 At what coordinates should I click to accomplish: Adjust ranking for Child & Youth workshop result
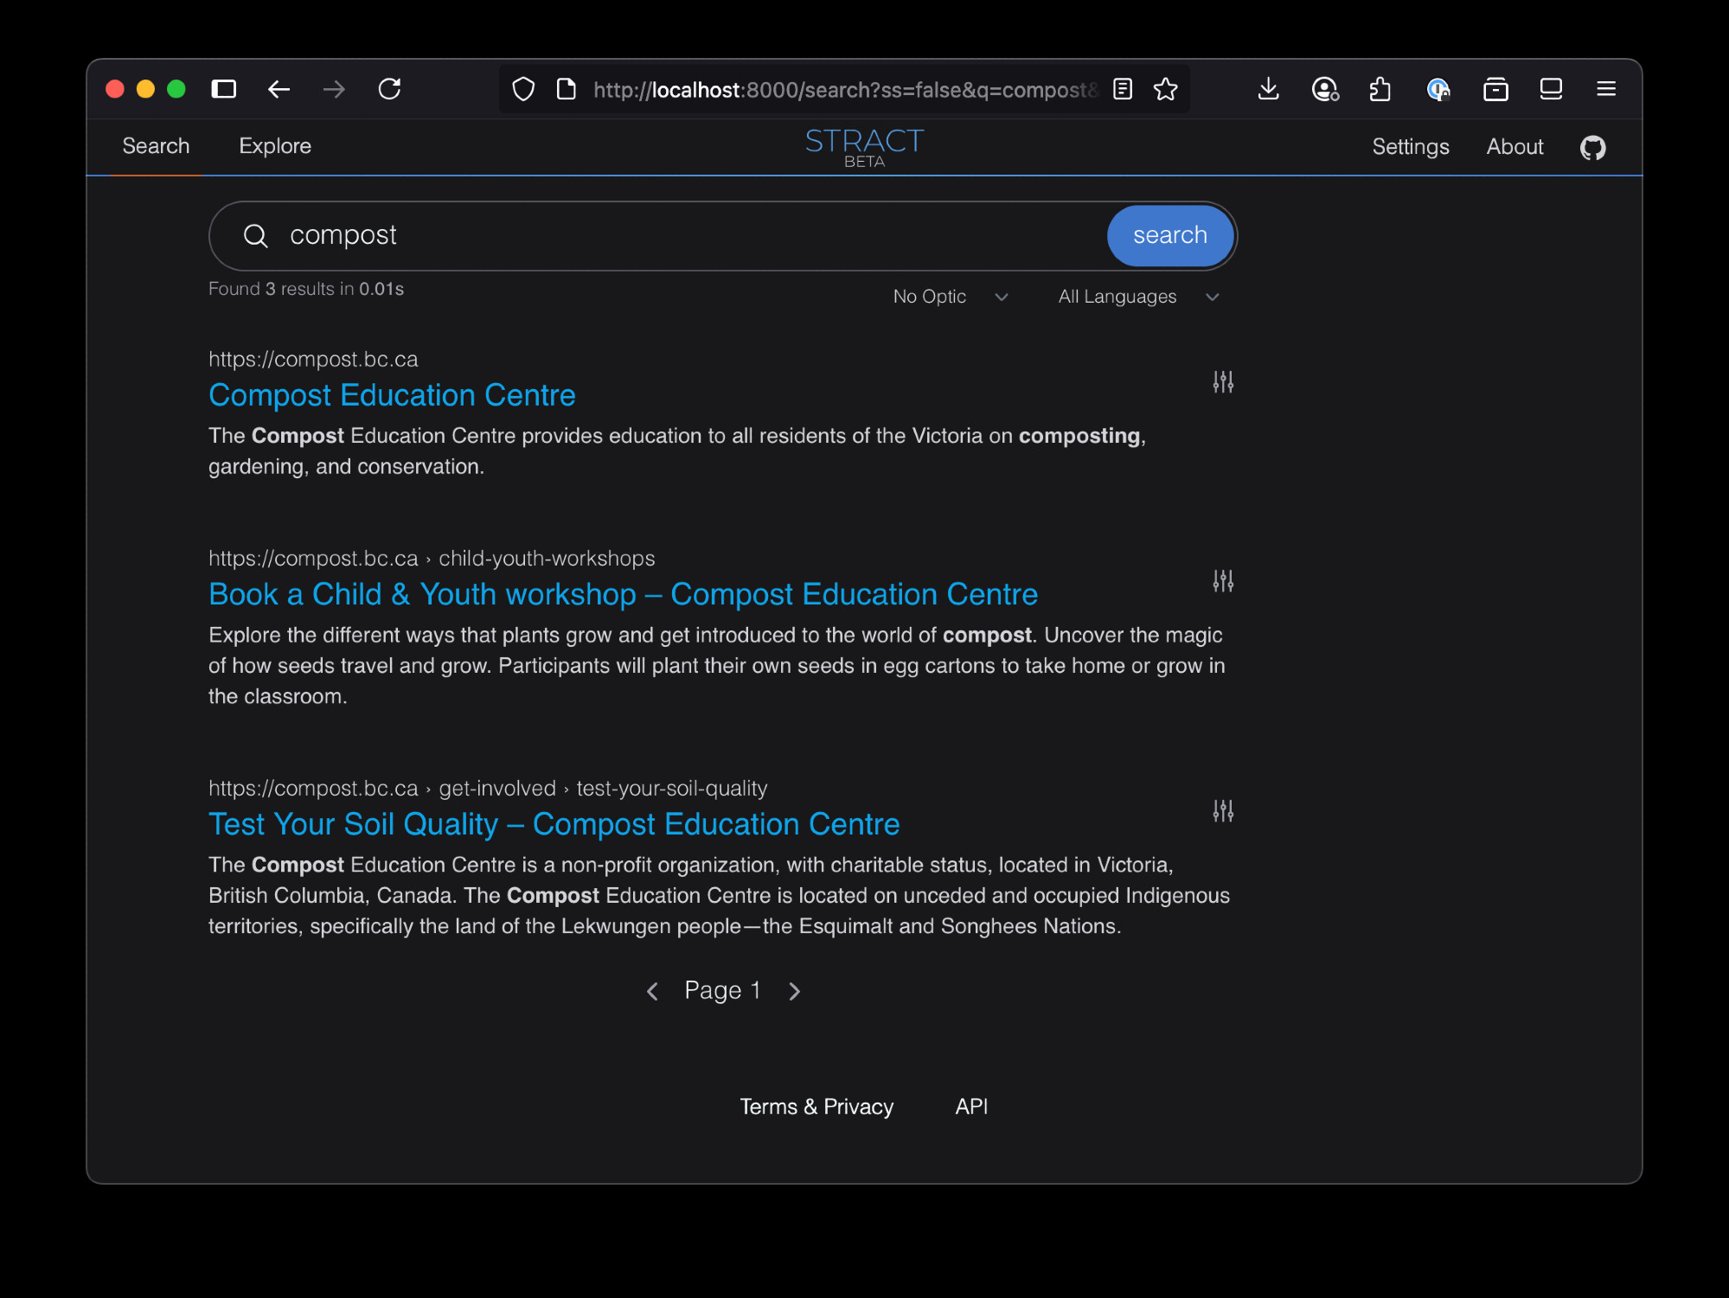point(1223,581)
